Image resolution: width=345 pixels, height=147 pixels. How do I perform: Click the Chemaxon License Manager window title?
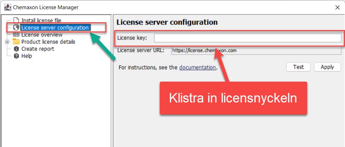(x=46, y=7)
